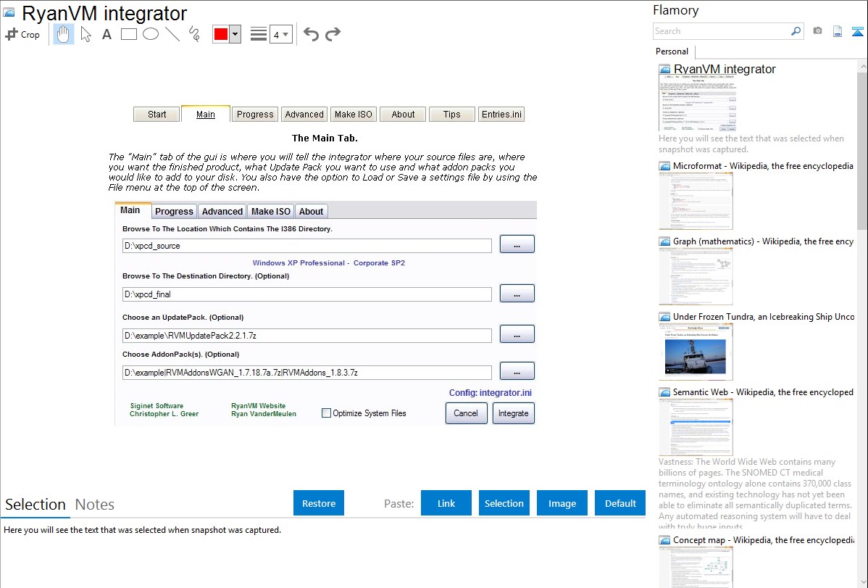Image resolution: width=868 pixels, height=588 pixels.
Task: Open the RyanVM integrator snapshot thumbnail
Action: pyautogui.click(x=698, y=104)
